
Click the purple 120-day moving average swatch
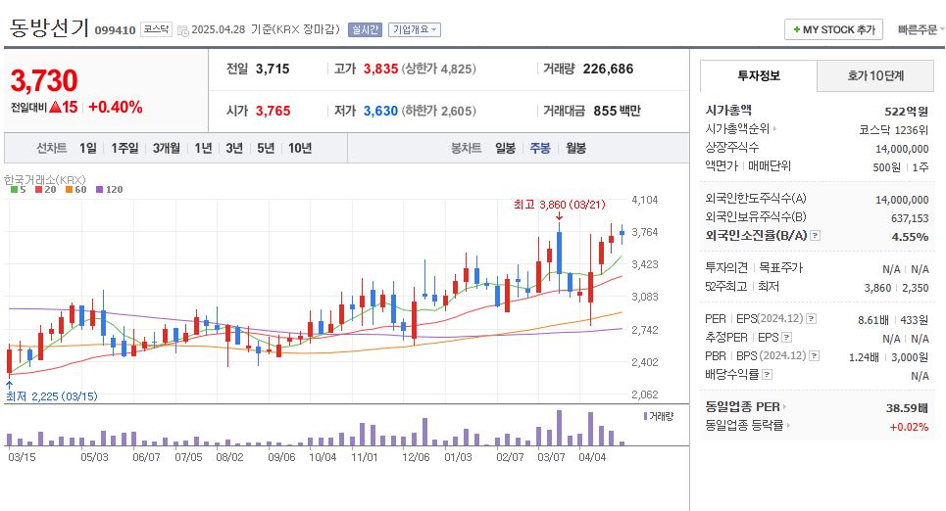coord(100,189)
